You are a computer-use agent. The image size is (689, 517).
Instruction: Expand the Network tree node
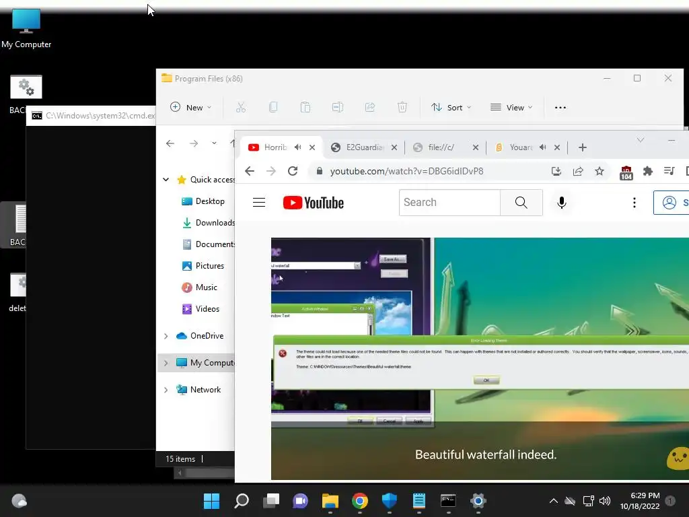[x=166, y=390]
